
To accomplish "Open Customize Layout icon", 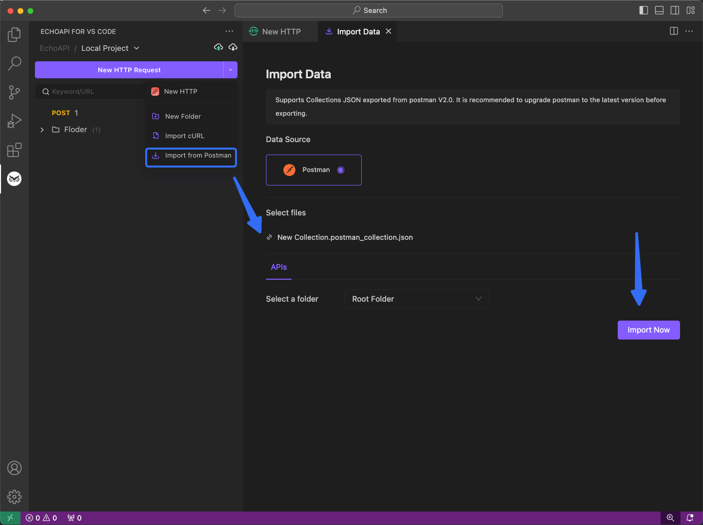I will [691, 10].
